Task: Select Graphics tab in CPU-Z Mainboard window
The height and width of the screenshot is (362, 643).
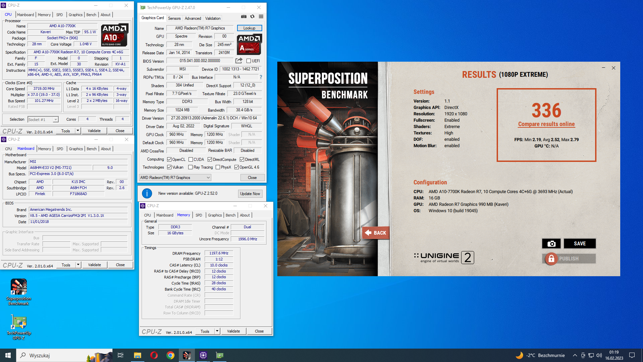Action: point(76,149)
